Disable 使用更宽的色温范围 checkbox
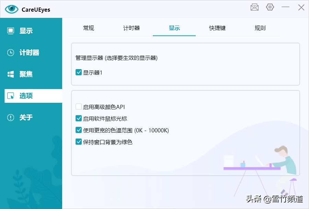The height and width of the screenshot is (209, 309). point(79,130)
